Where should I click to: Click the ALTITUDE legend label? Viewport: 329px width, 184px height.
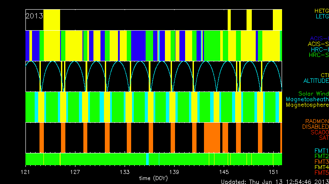(x=316, y=81)
